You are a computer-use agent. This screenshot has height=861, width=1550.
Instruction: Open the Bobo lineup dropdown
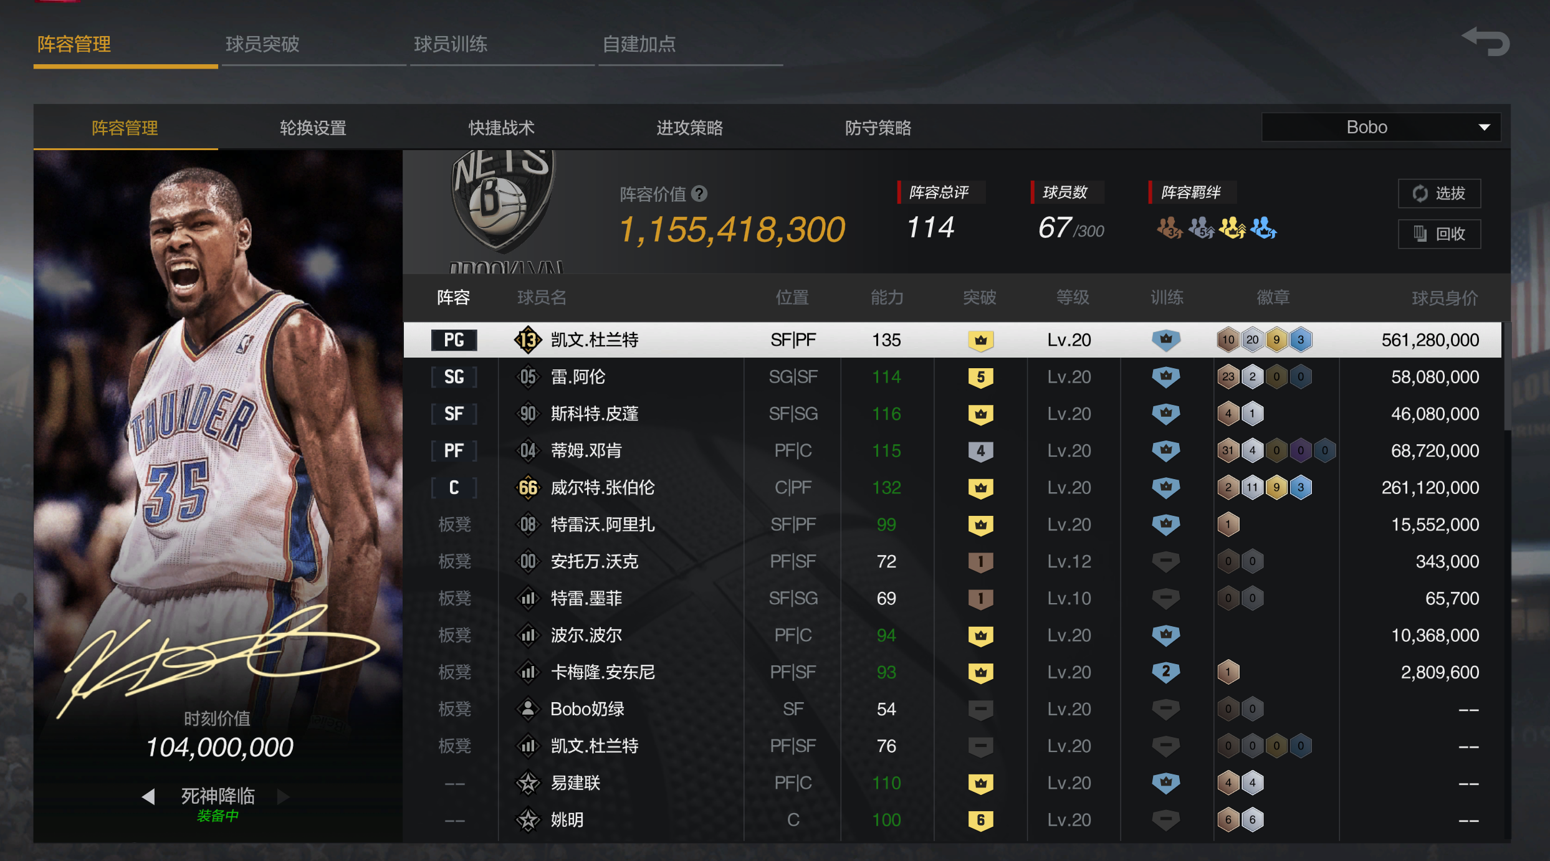pos(1380,127)
